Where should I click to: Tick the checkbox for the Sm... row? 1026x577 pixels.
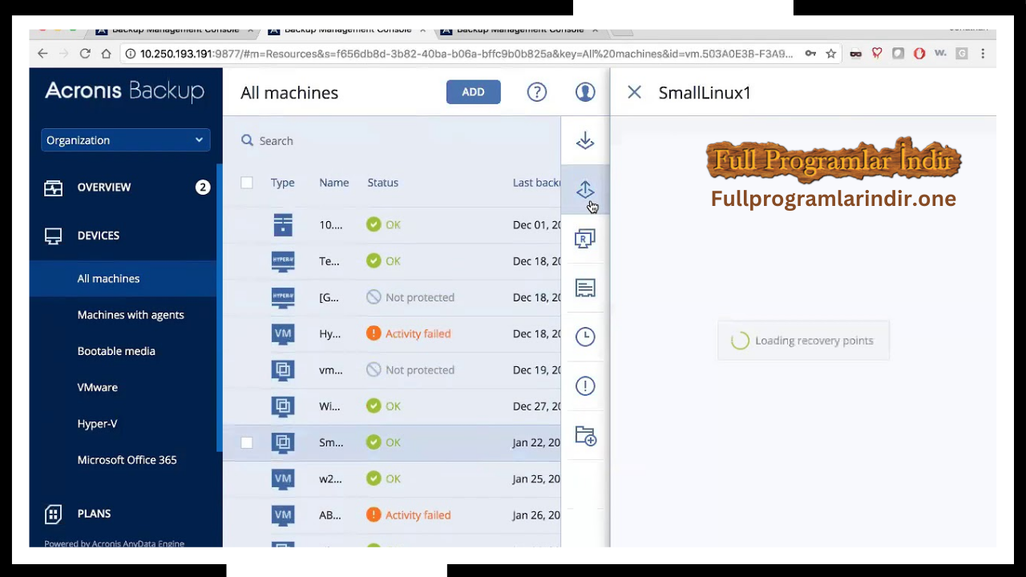247,442
